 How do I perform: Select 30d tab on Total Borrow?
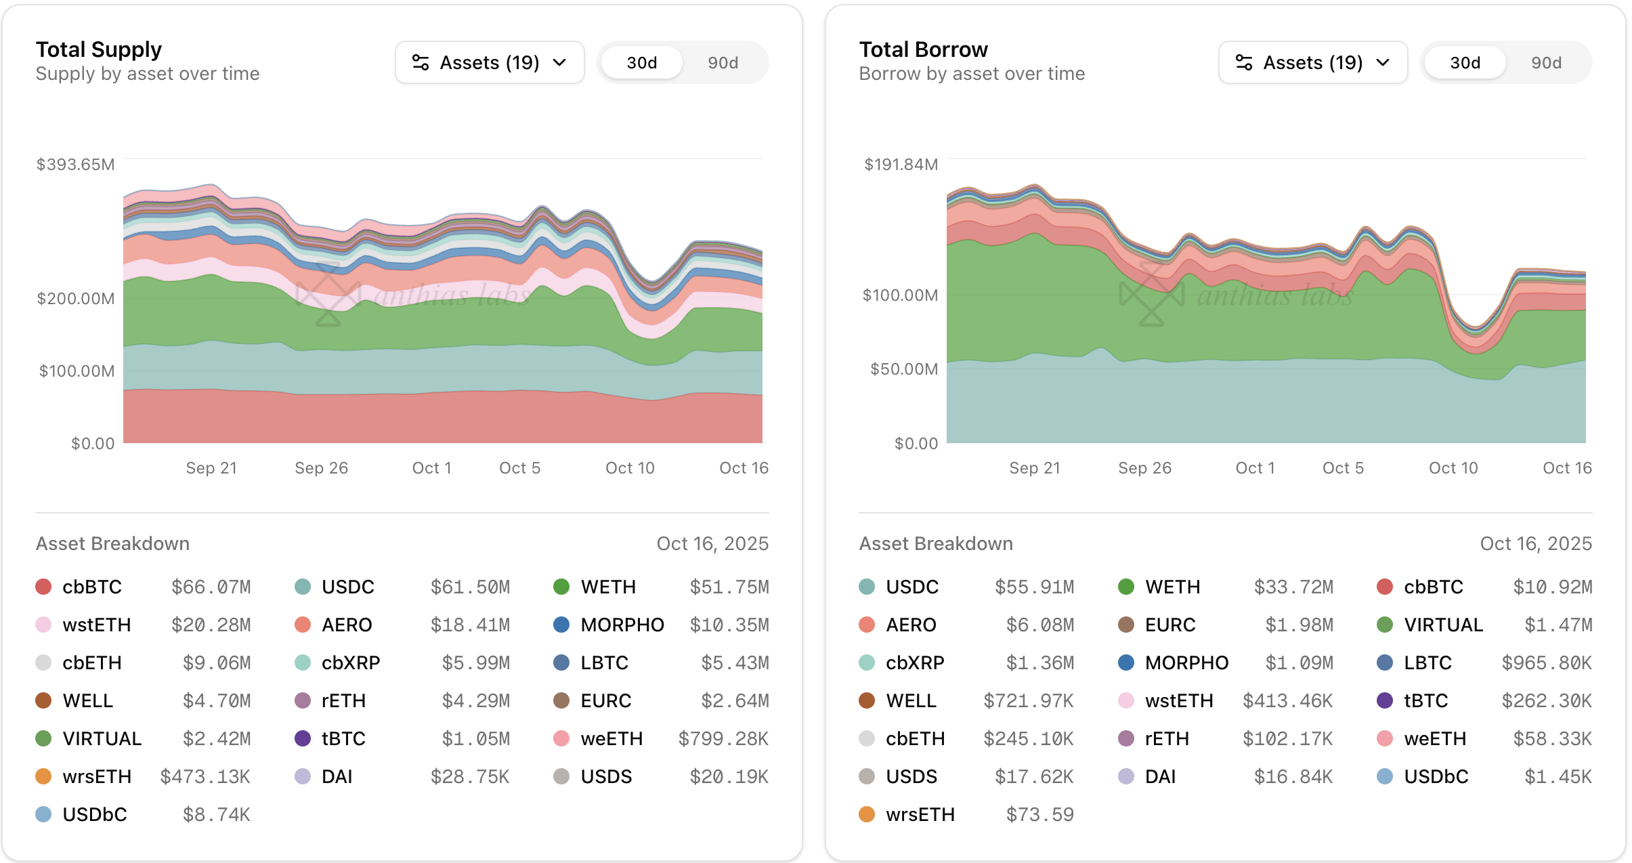pyautogui.click(x=1465, y=63)
